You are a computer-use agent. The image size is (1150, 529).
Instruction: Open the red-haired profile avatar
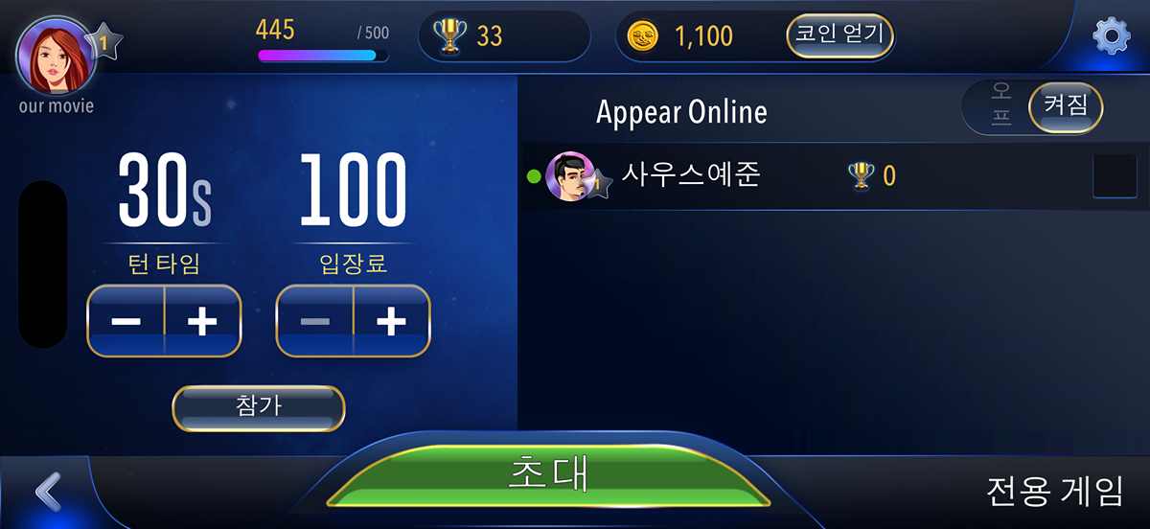point(55,55)
